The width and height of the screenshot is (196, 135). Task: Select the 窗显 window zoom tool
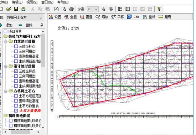pyautogui.click(x=82, y=17)
